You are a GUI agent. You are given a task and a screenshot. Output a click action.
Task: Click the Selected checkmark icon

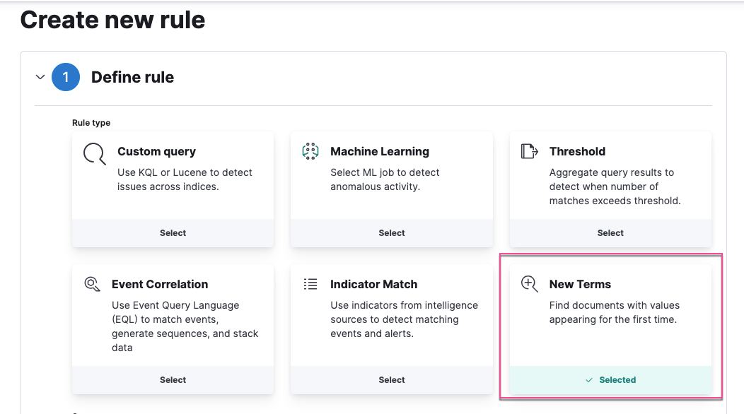pos(589,380)
